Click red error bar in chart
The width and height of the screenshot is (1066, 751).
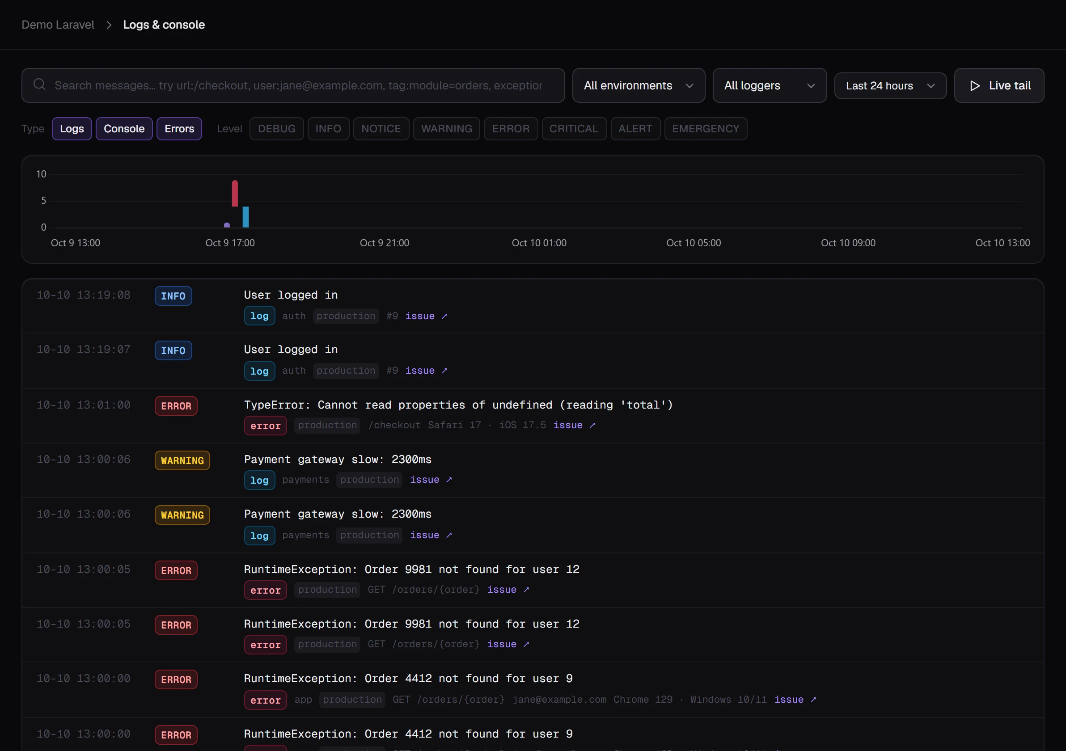tap(235, 194)
